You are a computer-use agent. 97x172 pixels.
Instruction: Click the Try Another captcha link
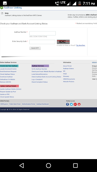pyautogui.click(x=81, y=45)
